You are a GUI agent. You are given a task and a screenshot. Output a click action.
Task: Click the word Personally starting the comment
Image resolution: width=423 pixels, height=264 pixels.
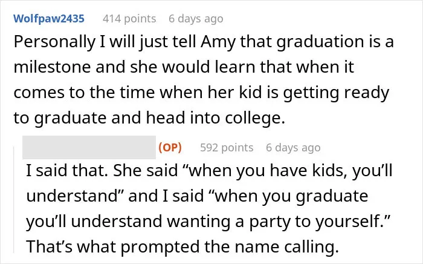55,42
